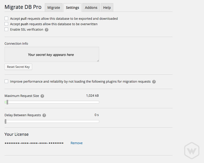Show Delay Between Requests help tooltip
The height and width of the screenshot is (163, 204).
(x=44, y=115)
